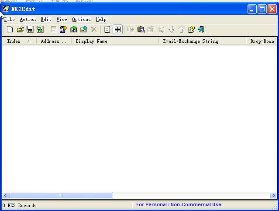
Task: Click the horizontal scrollbar thumb
Action: pos(61,196)
